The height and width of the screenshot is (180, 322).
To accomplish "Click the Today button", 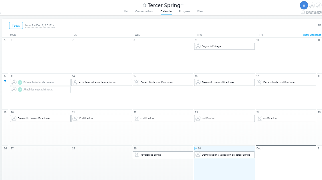I will pyautogui.click(x=16, y=25).
